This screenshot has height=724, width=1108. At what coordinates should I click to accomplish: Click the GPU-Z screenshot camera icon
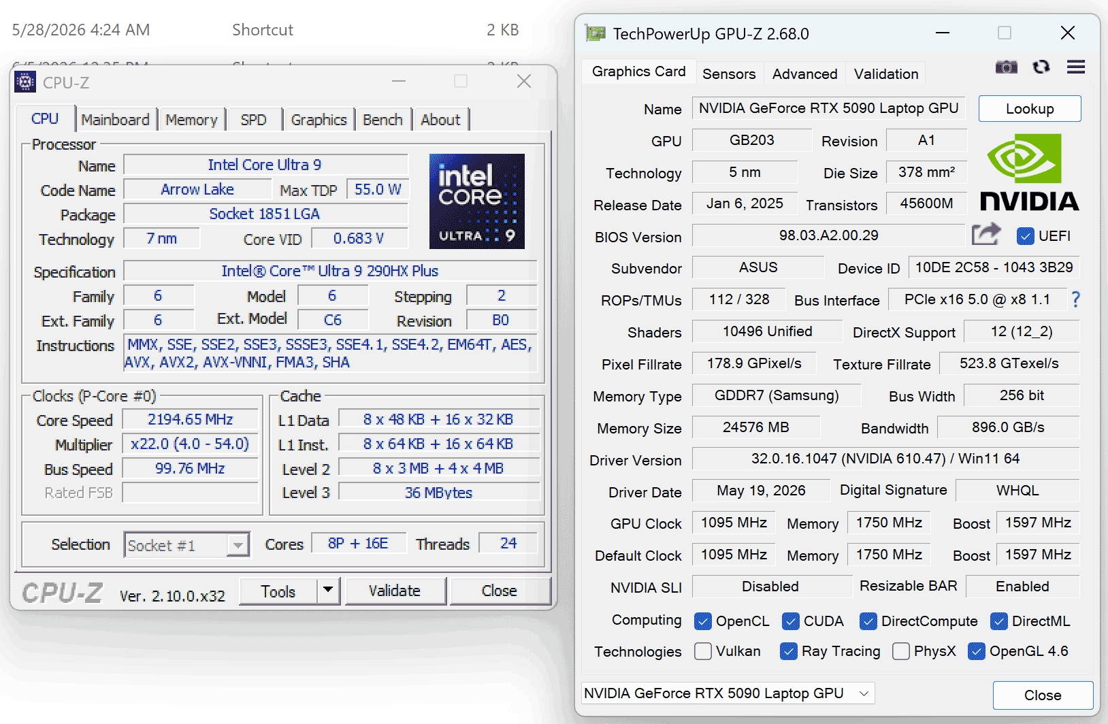1006,67
